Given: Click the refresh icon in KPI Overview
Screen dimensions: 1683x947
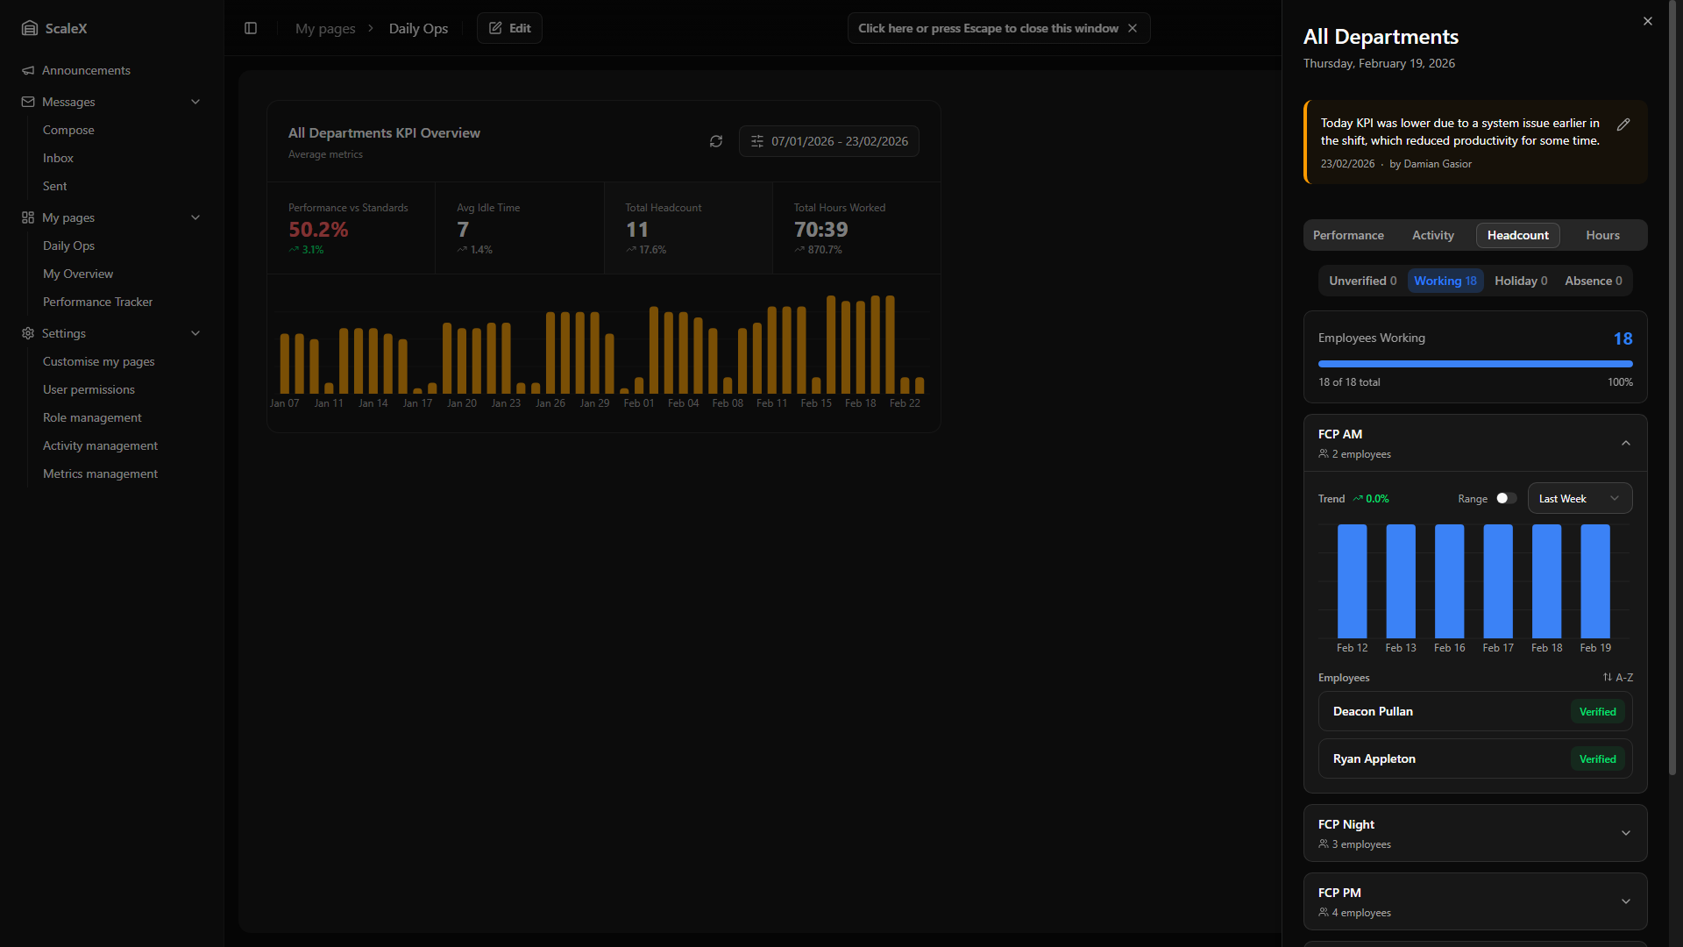Looking at the screenshot, I should [716, 141].
